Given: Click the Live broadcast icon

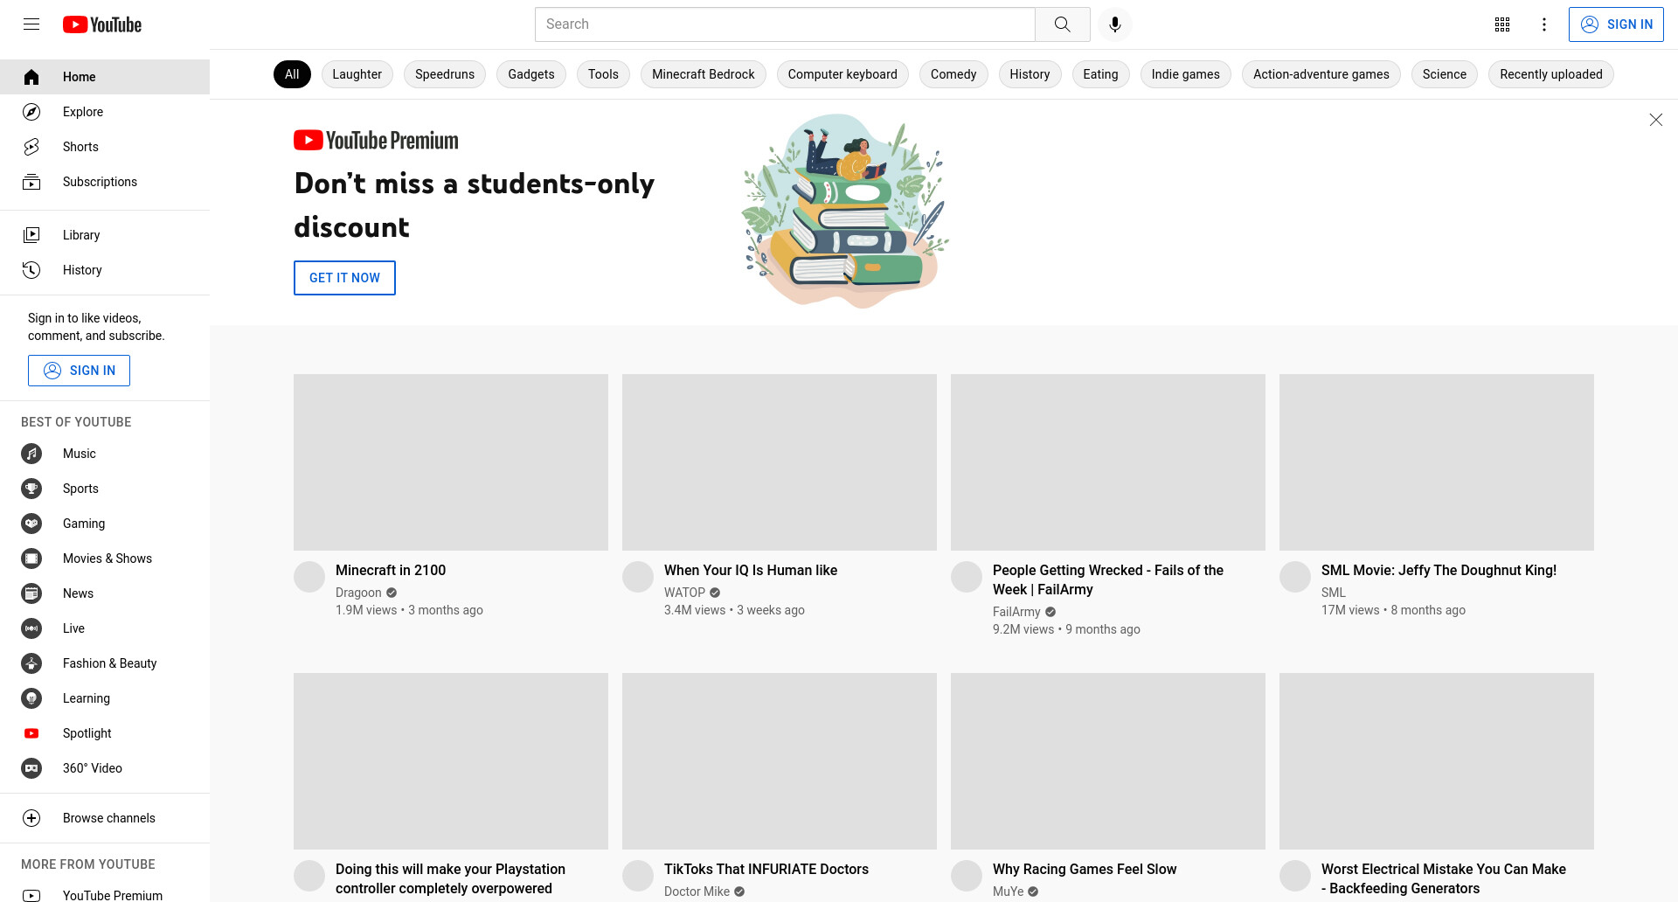Looking at the screenshot, I should coord(31,628).
